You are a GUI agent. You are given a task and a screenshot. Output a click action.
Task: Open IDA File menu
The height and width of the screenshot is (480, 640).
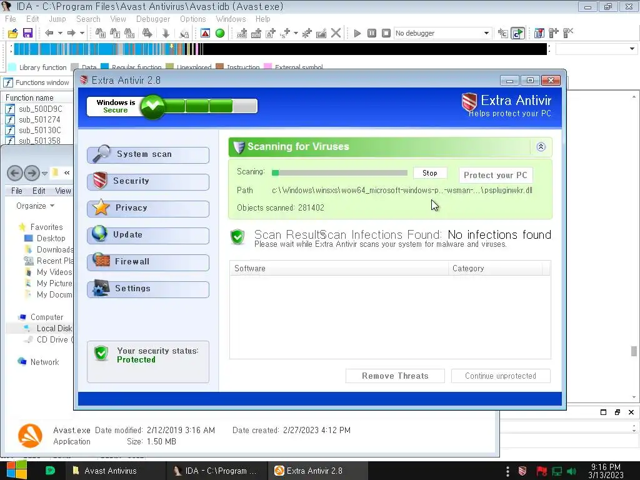(x=11, y=19)
